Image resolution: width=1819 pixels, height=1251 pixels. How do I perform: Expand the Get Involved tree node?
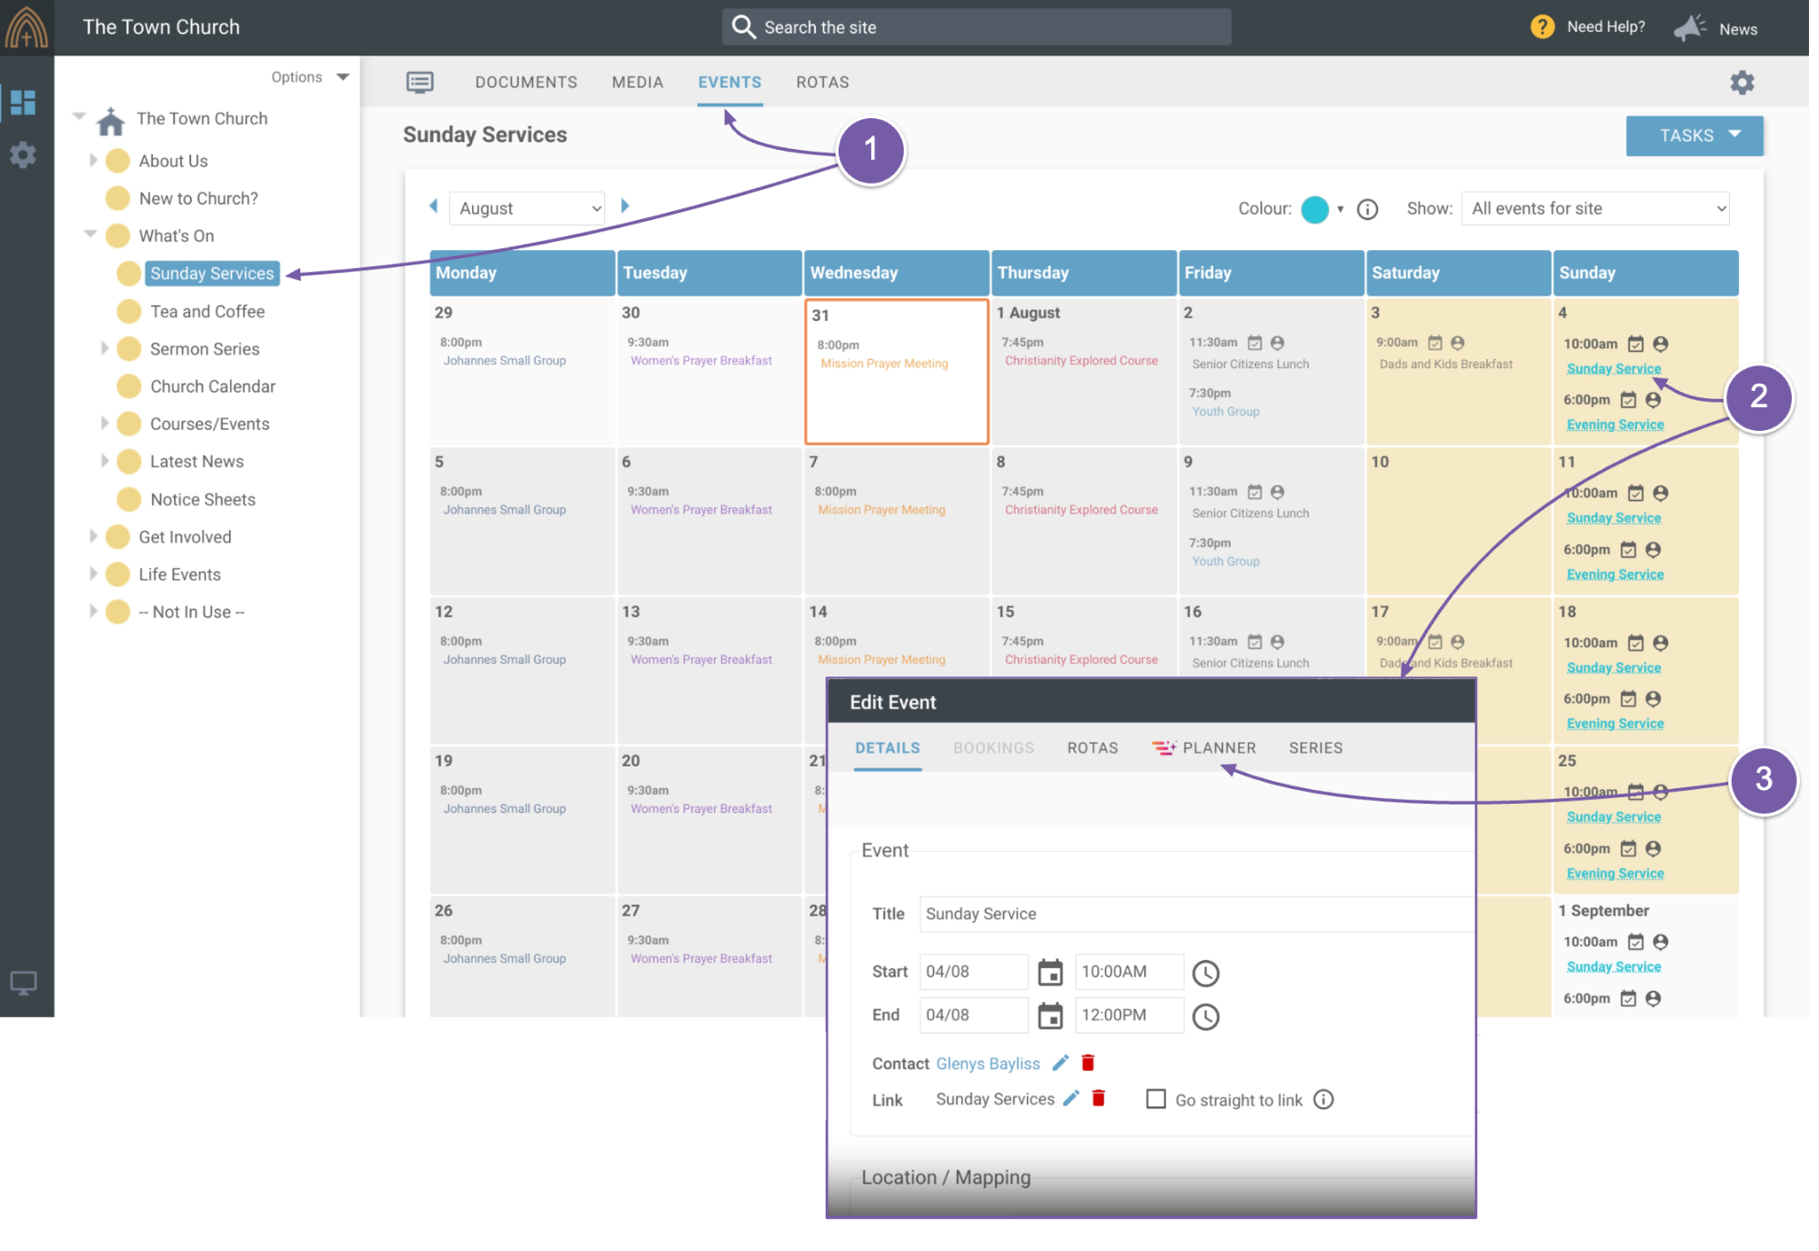(x=93, y=536)
